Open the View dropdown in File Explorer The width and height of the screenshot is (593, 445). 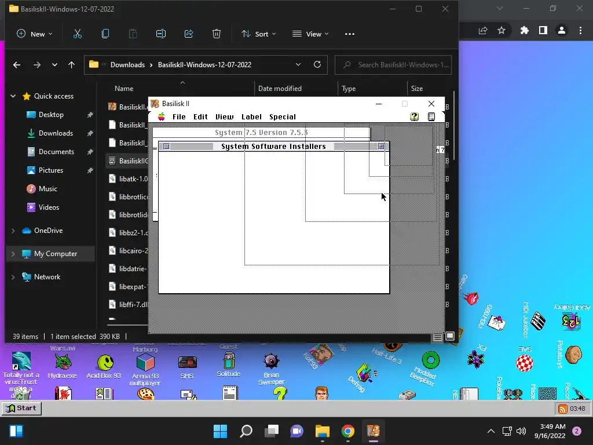(x=310, y=34)
